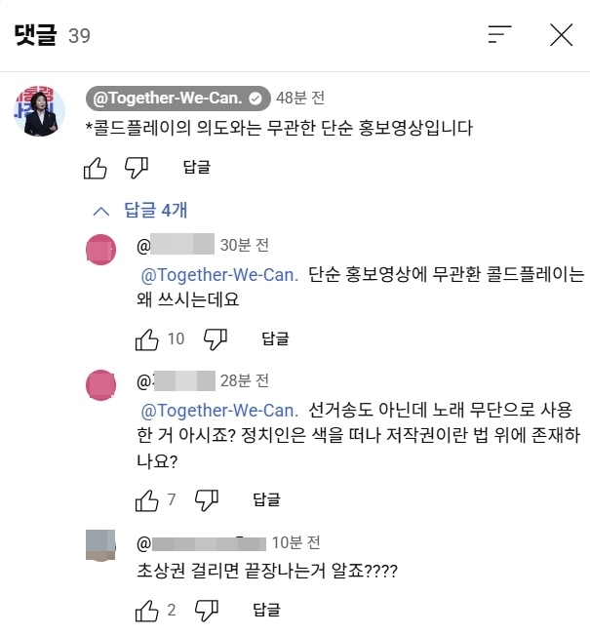Viewport: 590px width, 635px height.
Task: Reply to the comment posted 28분 전
Action: click(x=266, y=499)
